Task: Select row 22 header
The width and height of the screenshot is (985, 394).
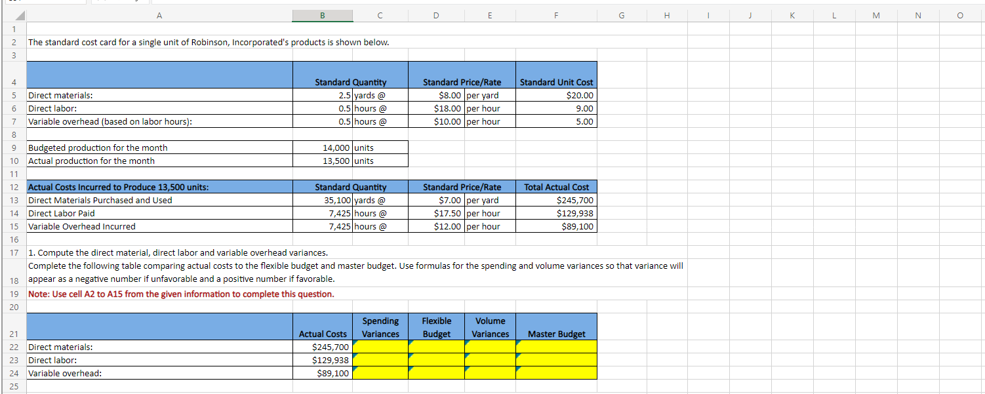Action: [x=14, y=347]
